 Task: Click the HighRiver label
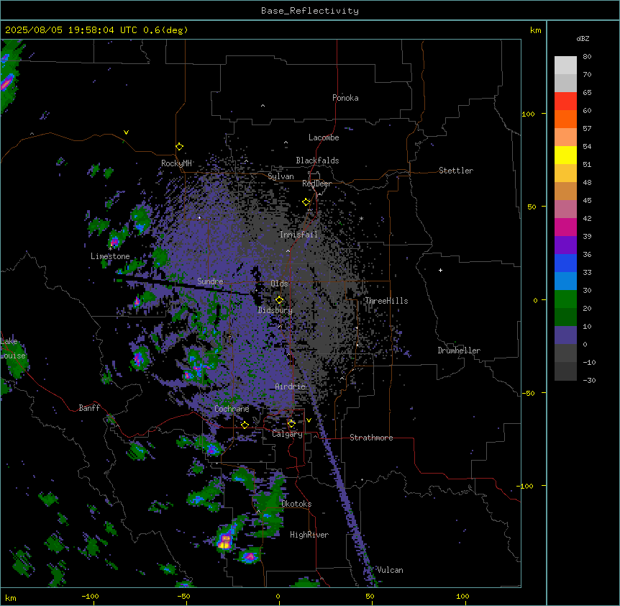click(309, 535)
